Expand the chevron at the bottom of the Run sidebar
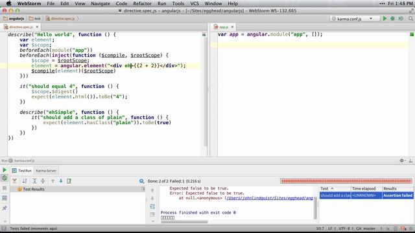 (x=5, y=221)
